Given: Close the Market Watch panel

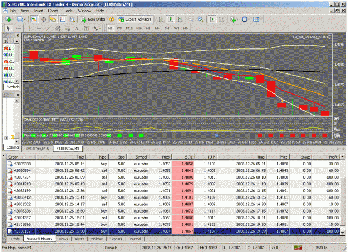Looking at the screenshot, I should 18,36.
